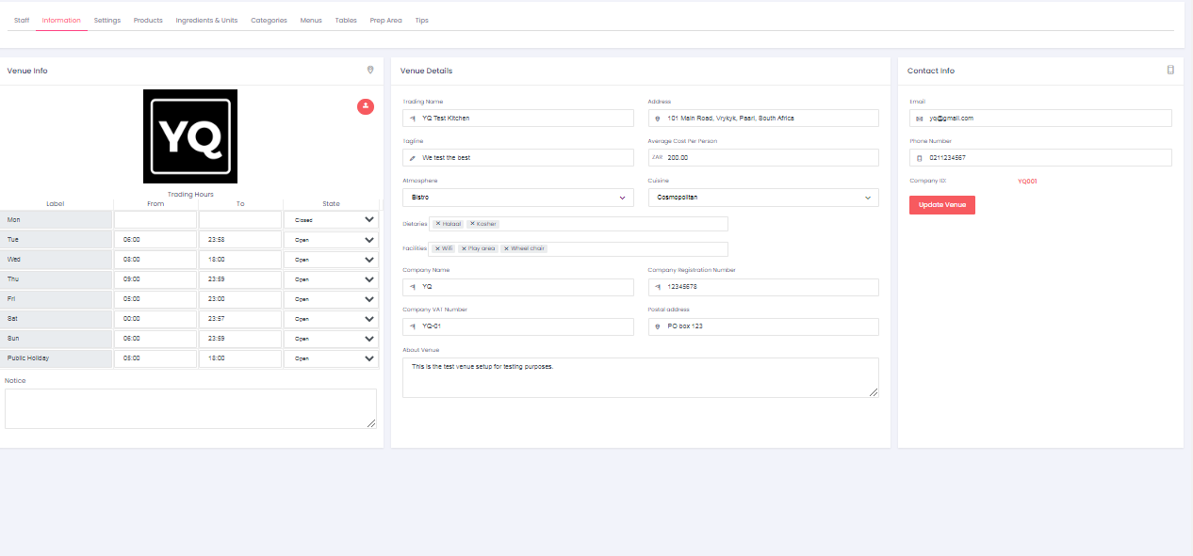Click the YQ venue logo image
Screen dimensions: 1193x556
point(190,136)
